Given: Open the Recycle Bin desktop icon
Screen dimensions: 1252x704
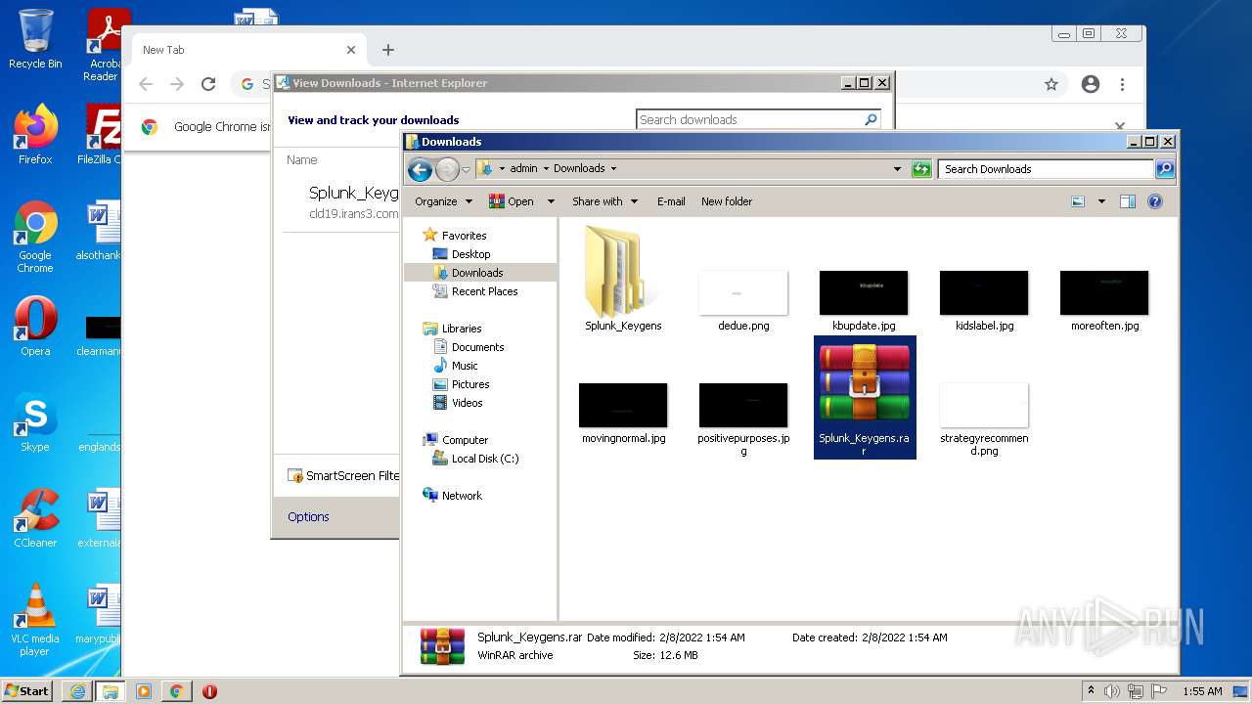Looking at the screenshot, I should pyautogui.click(x=35, y=39).
